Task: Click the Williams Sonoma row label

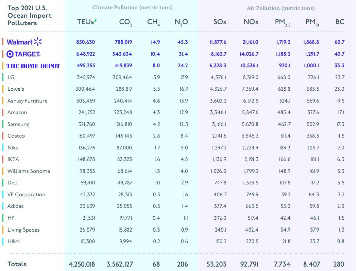Action: pos(29,171)
